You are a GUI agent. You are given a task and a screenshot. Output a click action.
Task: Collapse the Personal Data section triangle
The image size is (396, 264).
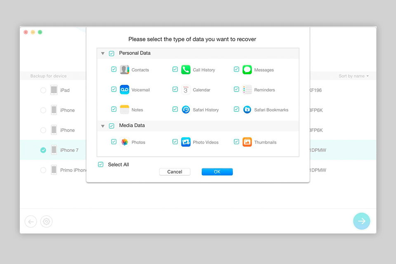(x=103, y=54)
